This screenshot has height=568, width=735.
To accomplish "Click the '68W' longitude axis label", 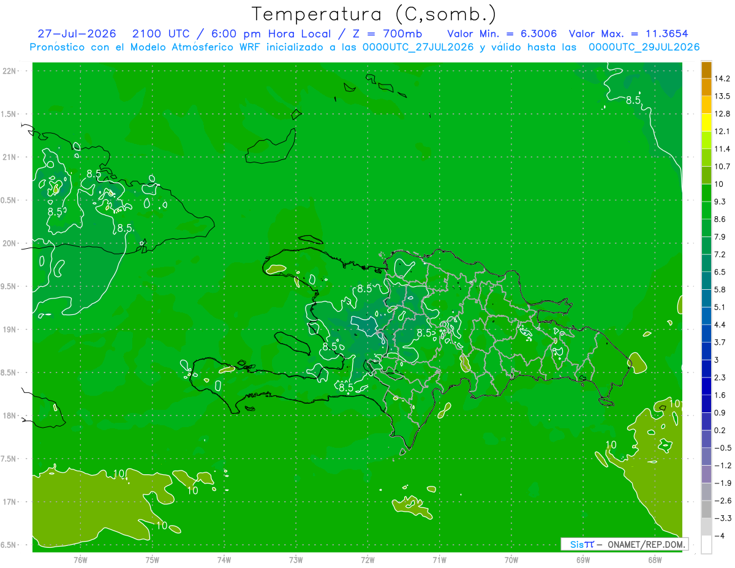I will click(x=655, y=559).
